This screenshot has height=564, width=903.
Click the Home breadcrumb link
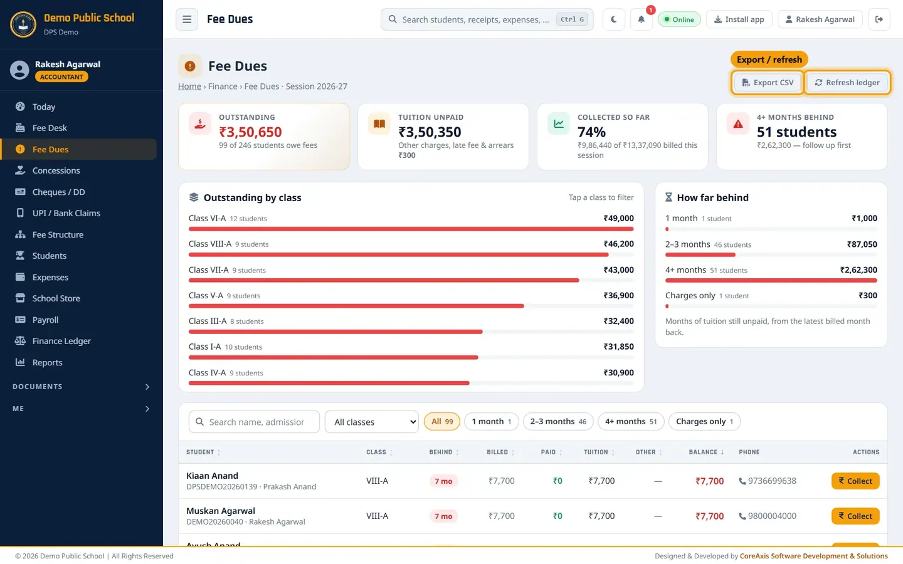click(x=189, y=86)
